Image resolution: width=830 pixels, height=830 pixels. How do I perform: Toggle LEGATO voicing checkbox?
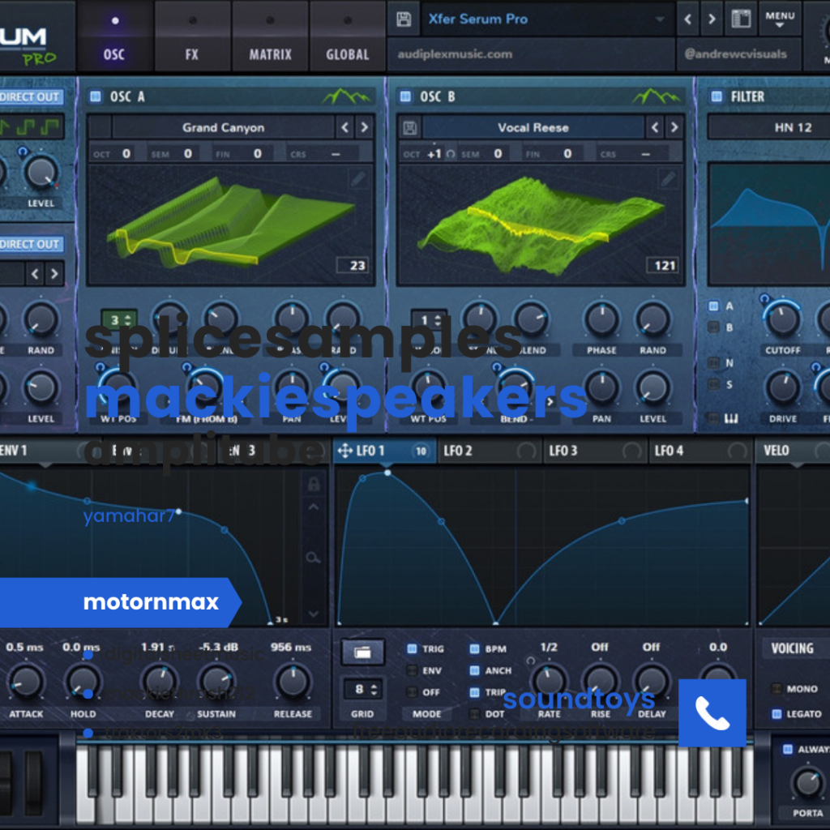[x=777, y=714]
